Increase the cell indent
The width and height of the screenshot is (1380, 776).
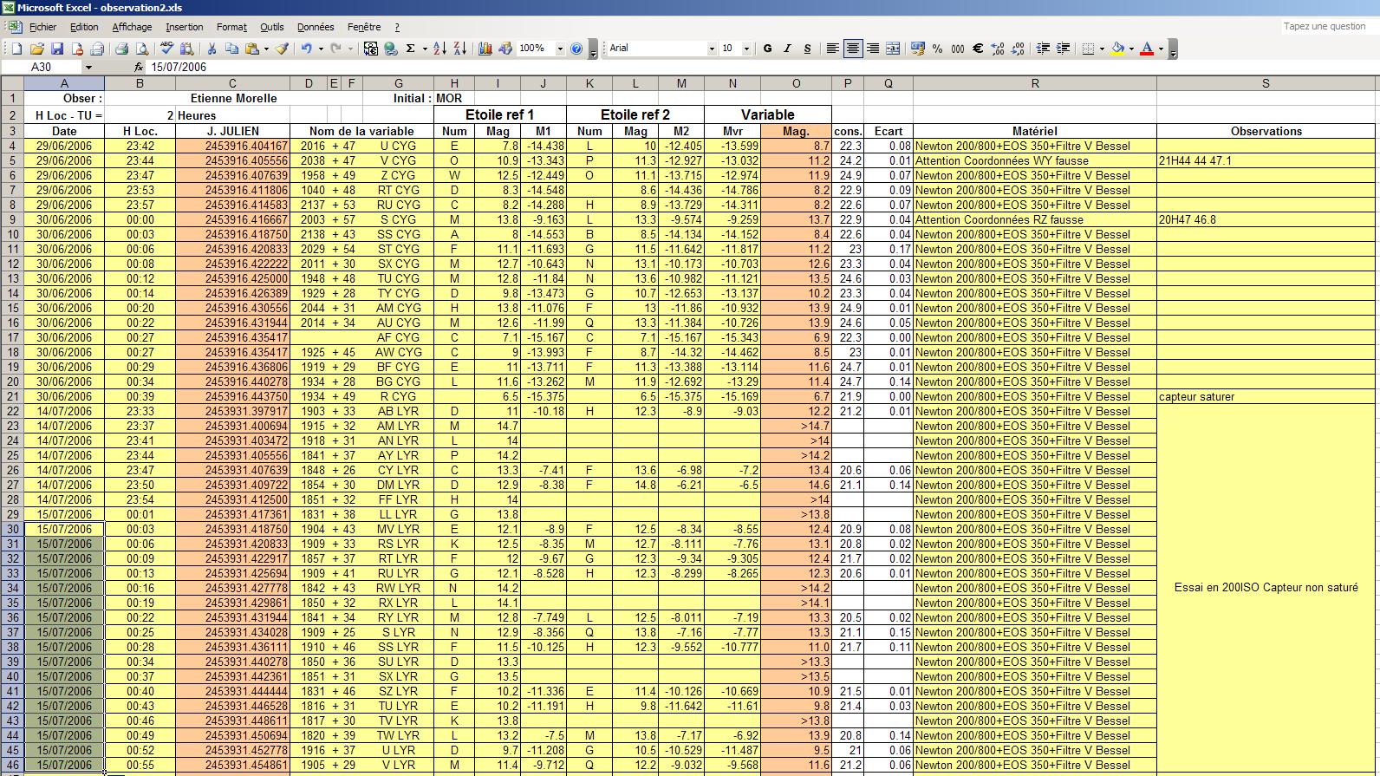[1063, 49]
